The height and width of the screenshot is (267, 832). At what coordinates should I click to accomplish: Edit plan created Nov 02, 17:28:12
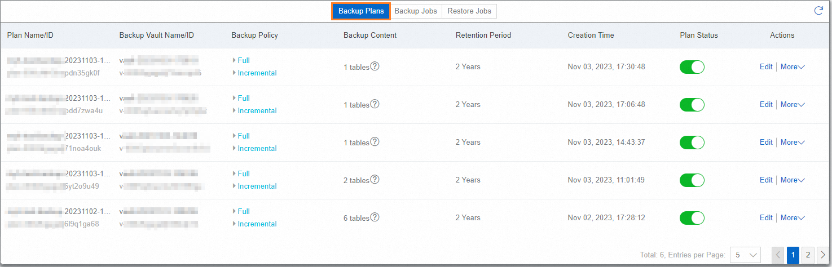tap(766, 217)
